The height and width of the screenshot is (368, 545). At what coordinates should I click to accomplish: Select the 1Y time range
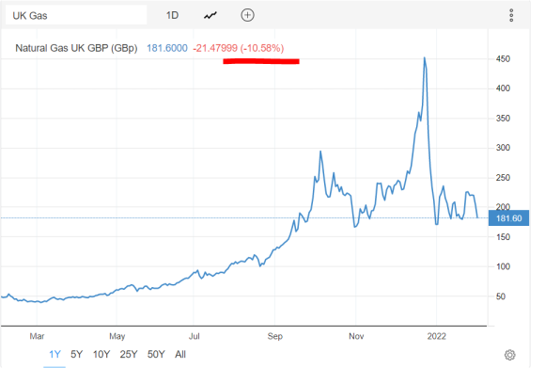54,355
